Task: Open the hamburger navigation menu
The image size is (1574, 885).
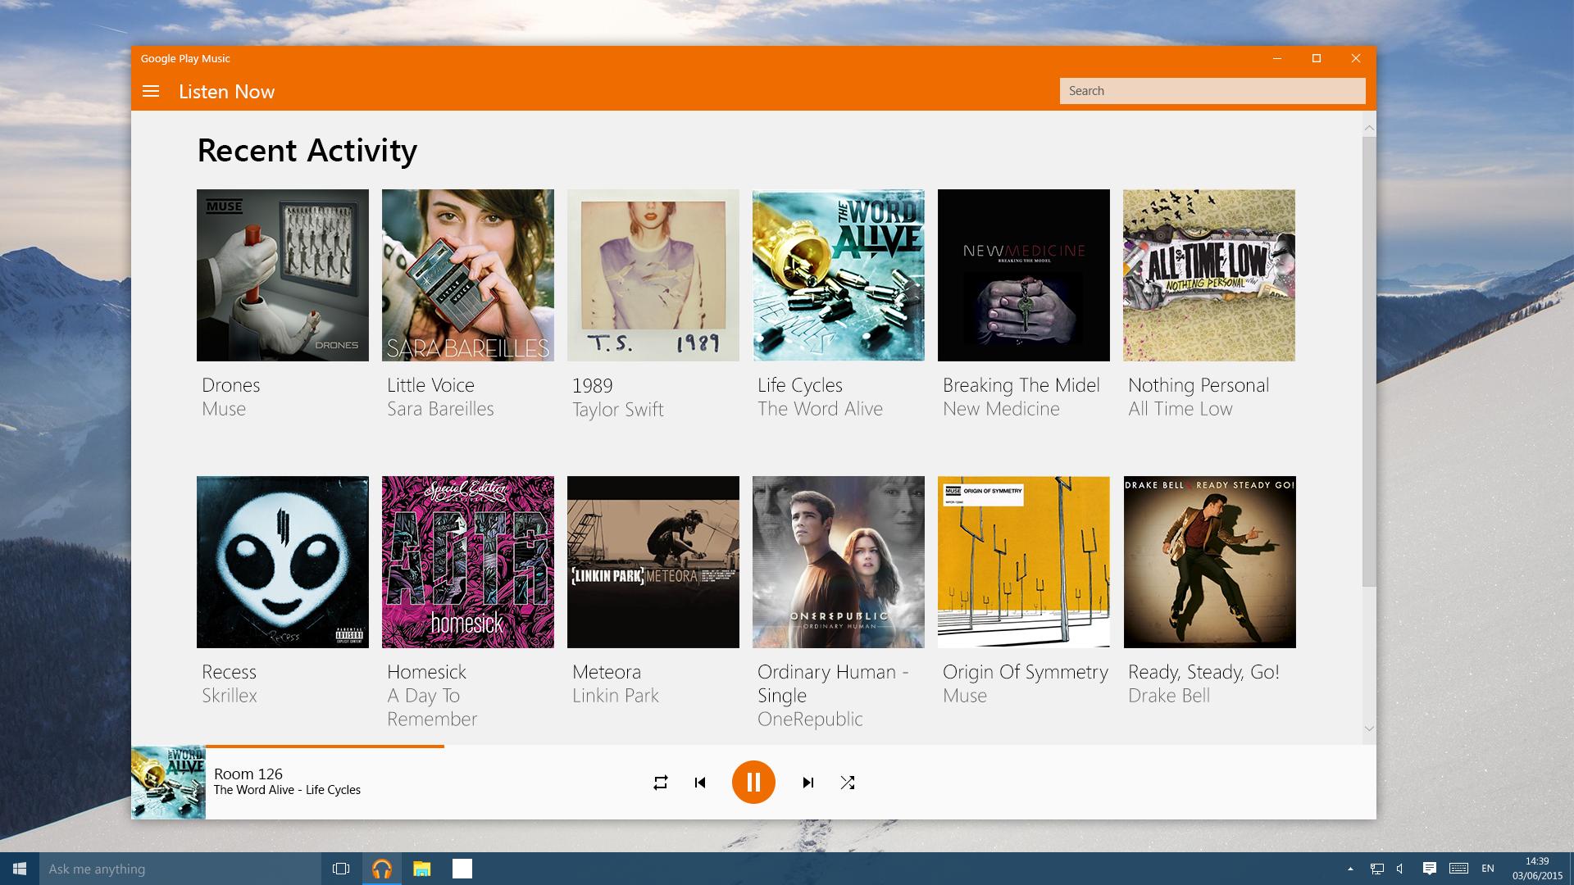Action: pos(151,92)
